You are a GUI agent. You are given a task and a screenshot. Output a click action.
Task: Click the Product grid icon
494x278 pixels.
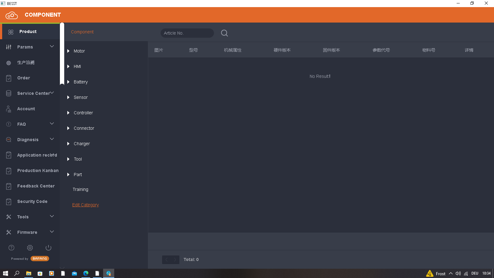(11, 32)
